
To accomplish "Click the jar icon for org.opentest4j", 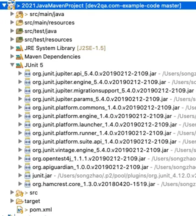I will point(27,158).
